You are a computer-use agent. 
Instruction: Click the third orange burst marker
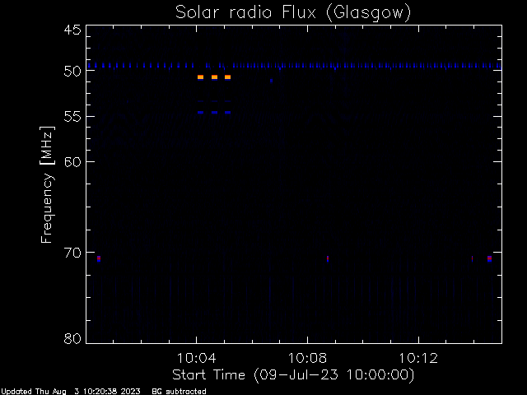click(x=228, y=77)
